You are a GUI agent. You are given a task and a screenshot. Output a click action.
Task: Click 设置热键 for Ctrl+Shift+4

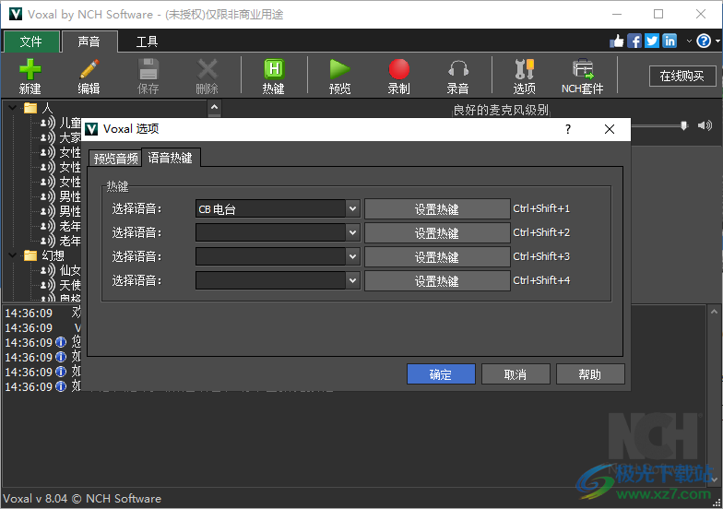click(x=437, y=280)
